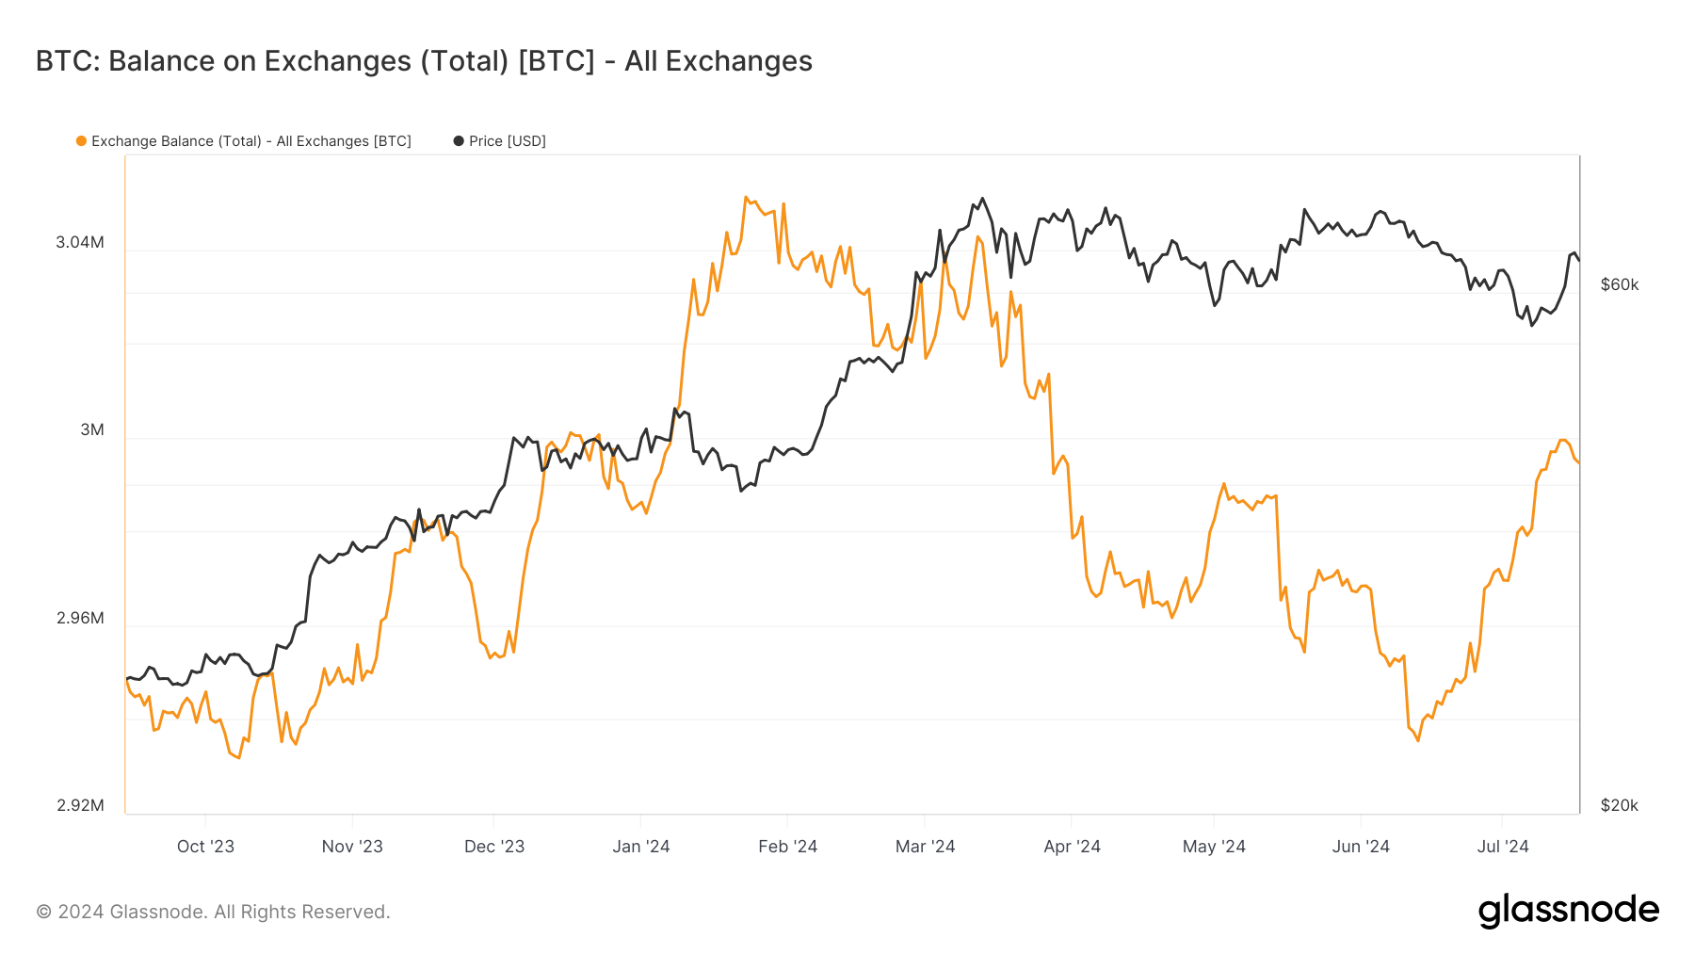Click the glassnode logo

[x=1568, y=911]
